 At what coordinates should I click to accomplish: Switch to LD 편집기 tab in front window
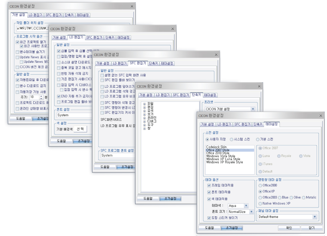(224, 124)
